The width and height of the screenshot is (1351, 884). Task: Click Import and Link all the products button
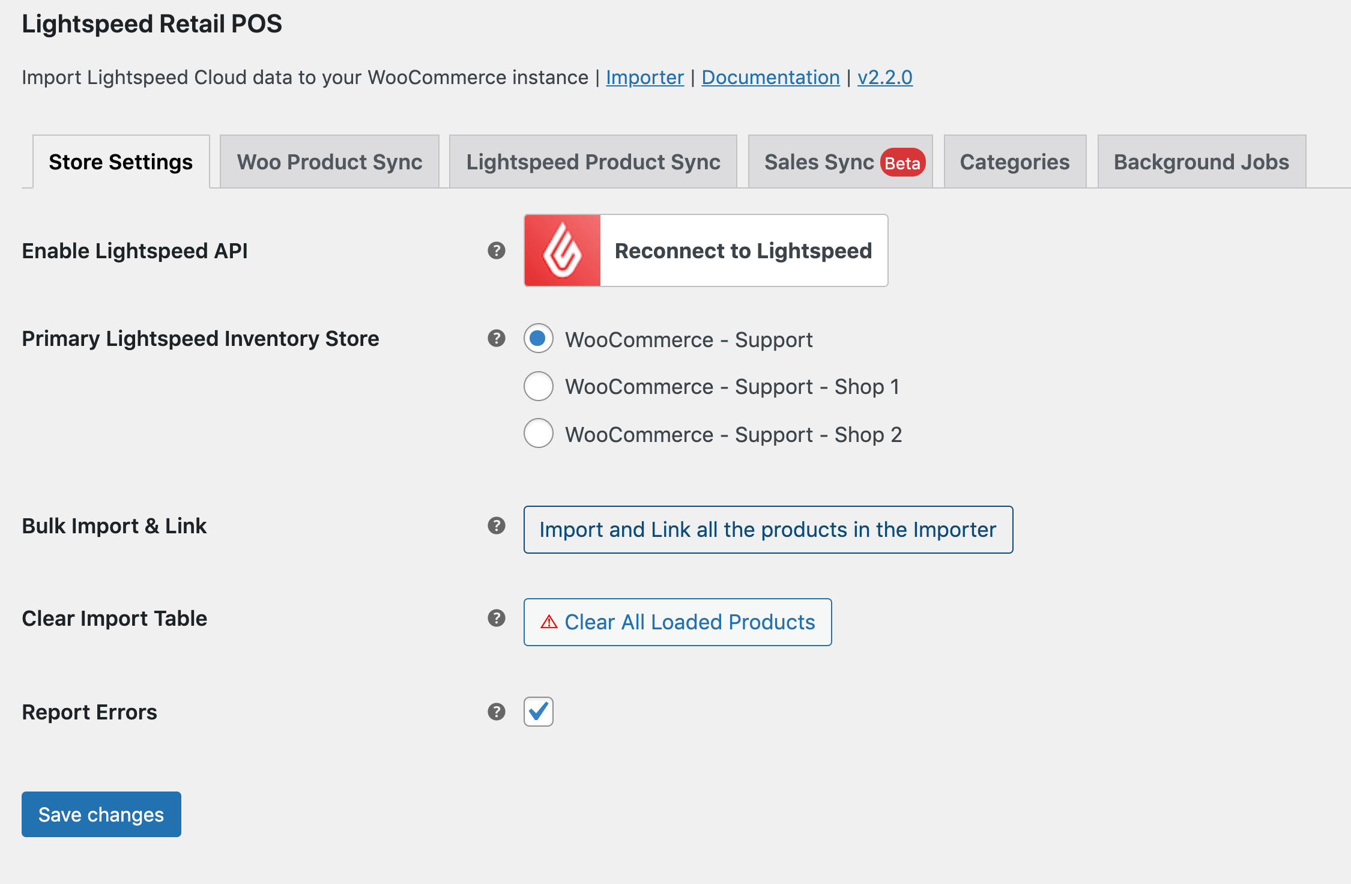[x=769, y=530]
